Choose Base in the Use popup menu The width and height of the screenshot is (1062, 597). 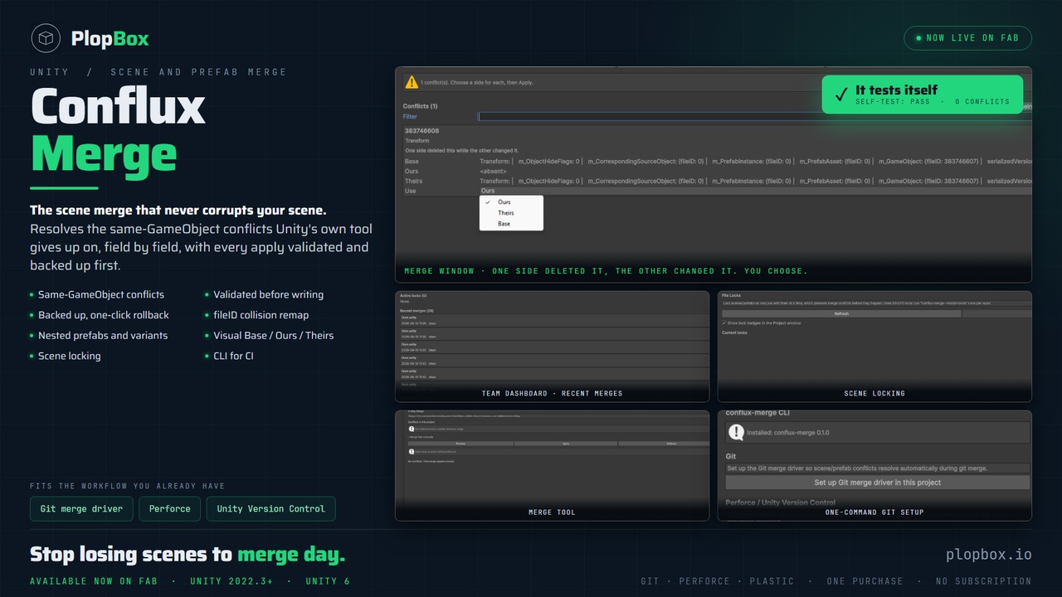pos(511,224)
